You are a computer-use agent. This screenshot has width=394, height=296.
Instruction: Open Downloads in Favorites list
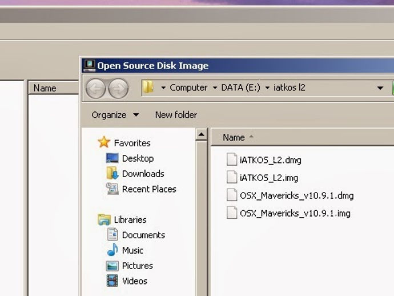(143, 174)
